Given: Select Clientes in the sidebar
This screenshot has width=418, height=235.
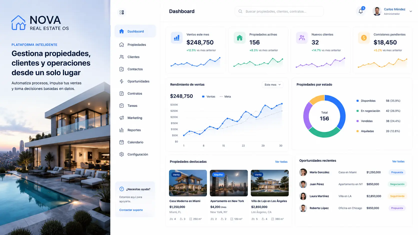Looking at the screenshot, I should 135,57.
